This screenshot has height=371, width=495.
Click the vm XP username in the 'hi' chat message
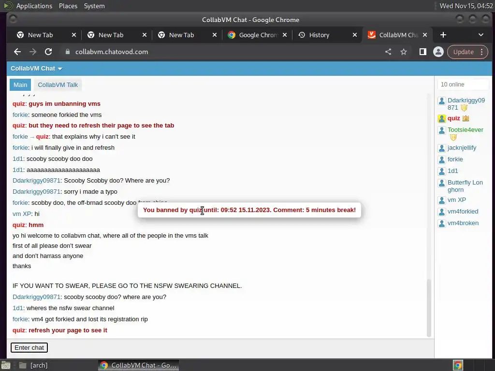pos(21,214)
